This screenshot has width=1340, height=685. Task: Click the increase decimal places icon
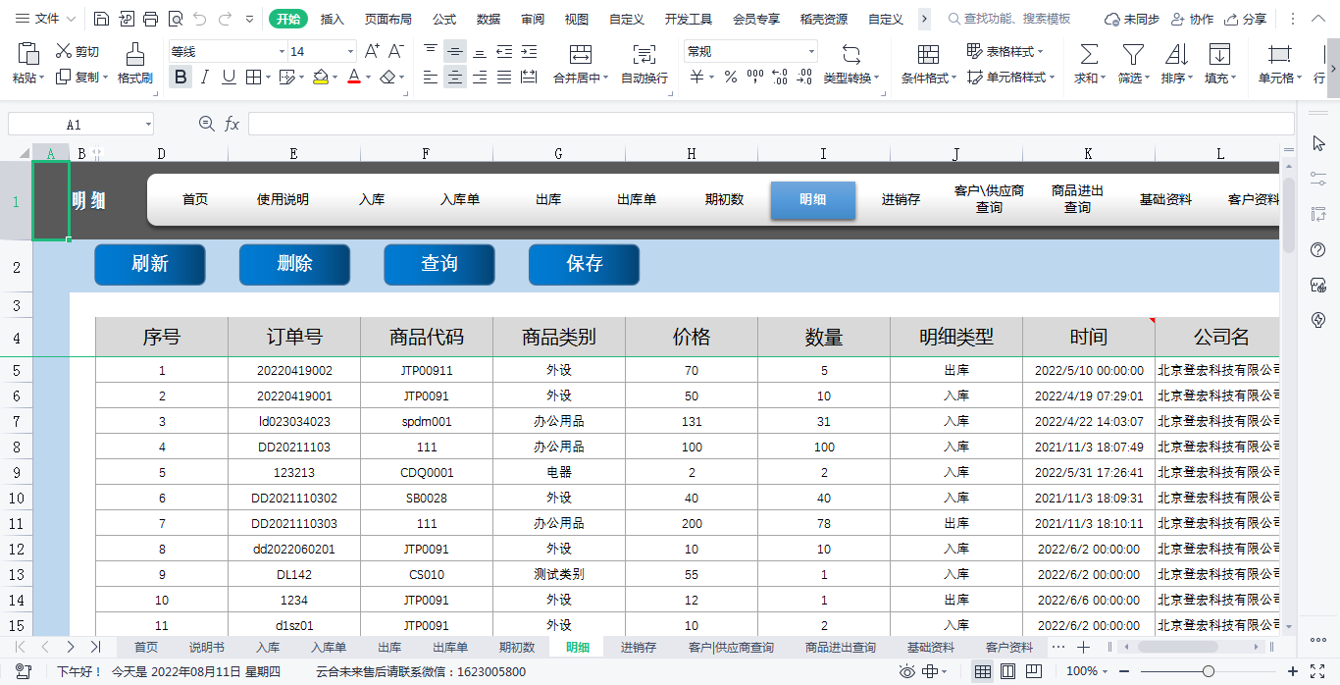pyautogui.click(x=780, y=78)
